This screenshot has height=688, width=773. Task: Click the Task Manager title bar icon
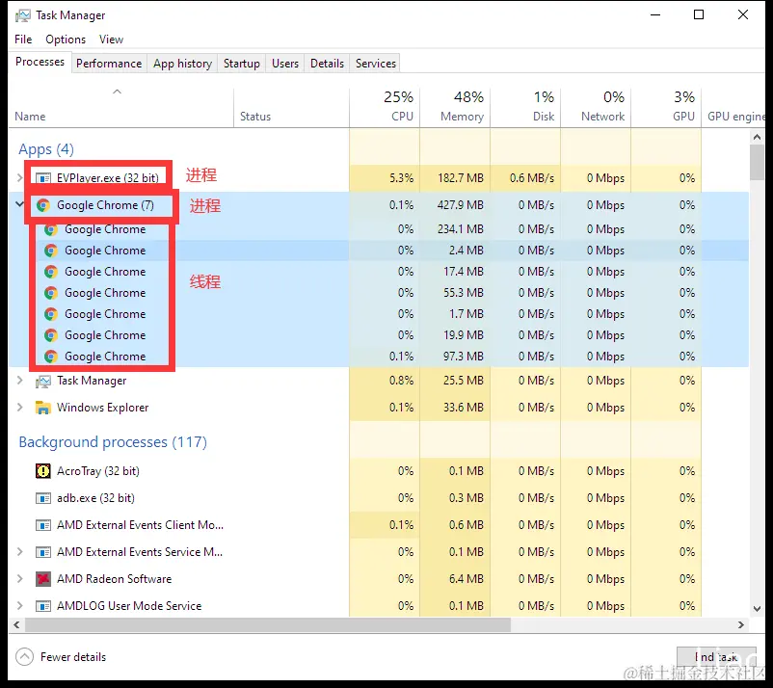[23, 15]
